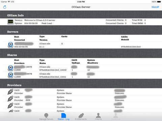Tap the Disabled tab
Image resolution: width=162 pixels, height=121 pixels.
[x=116, y=117]
